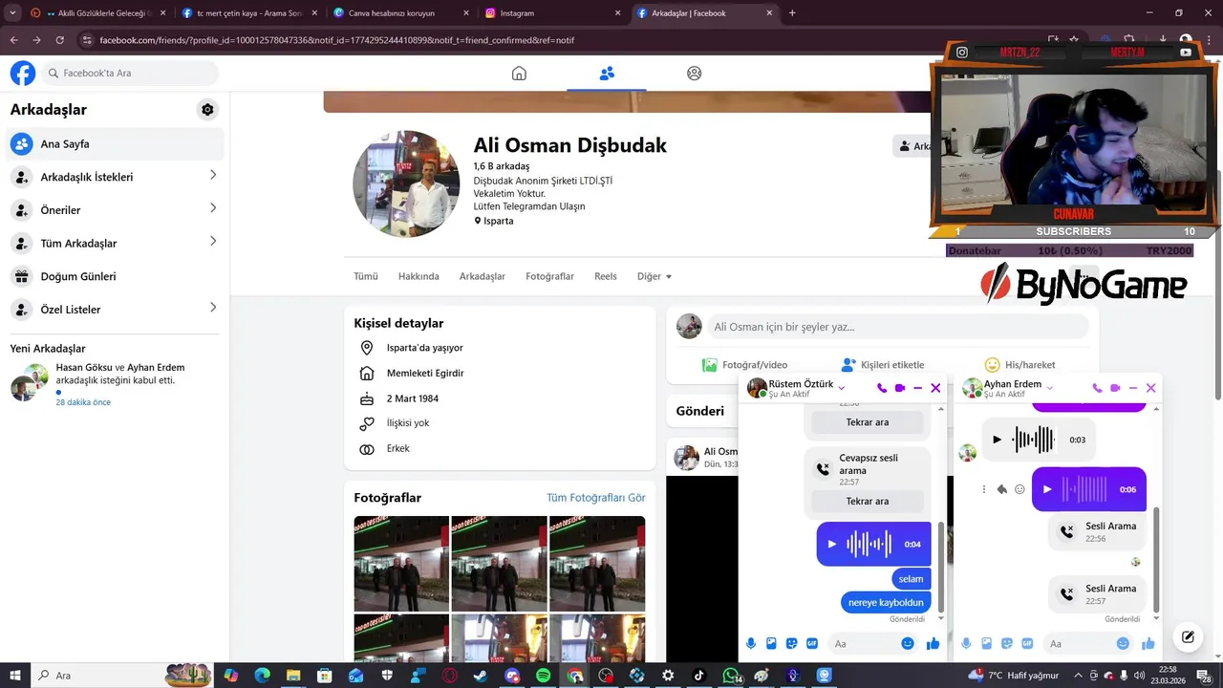Open WhatsApp from the taskbar
This screenshot has height=688, width=1223.
731,676
